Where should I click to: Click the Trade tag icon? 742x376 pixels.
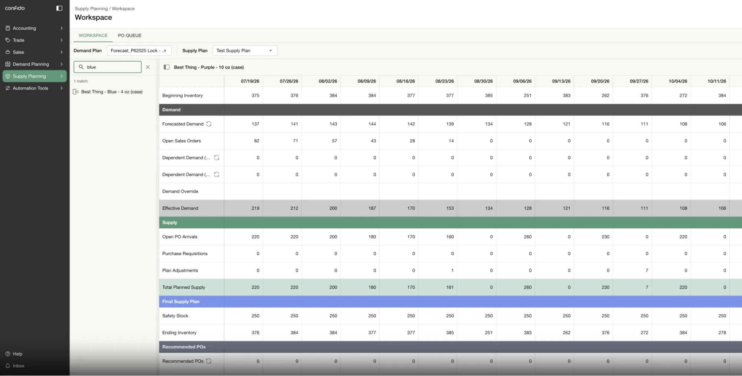(x=8, y=40)
